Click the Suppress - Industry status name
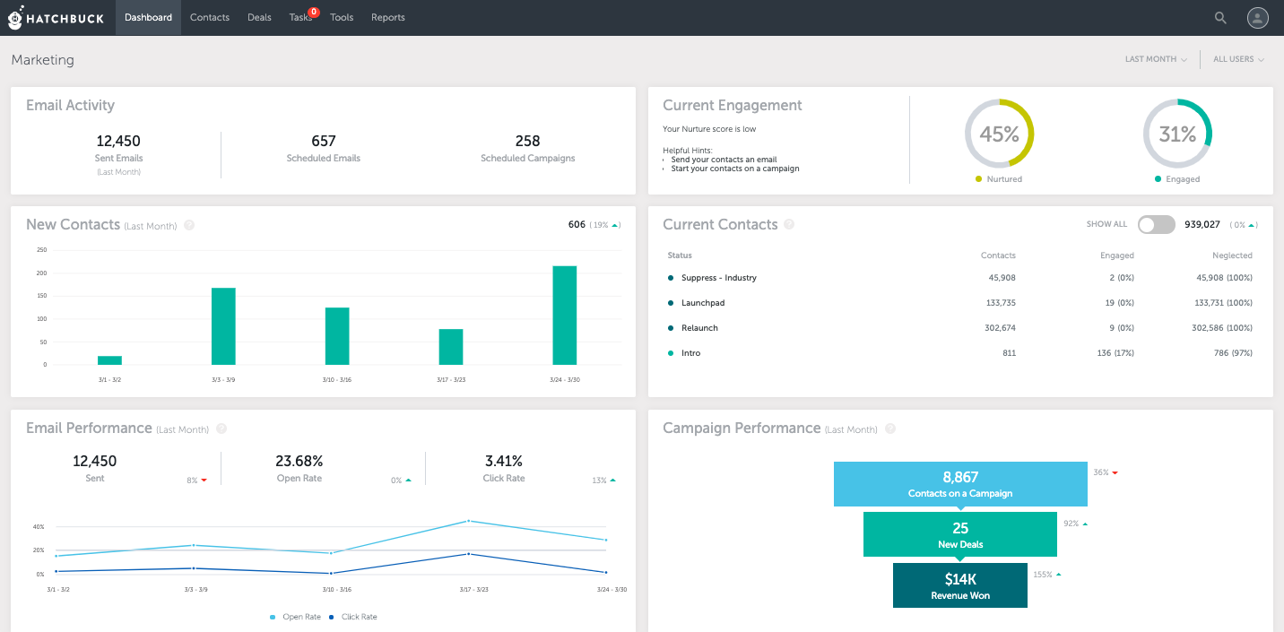The width and height of the screenshot is (1284, 632). (x=719, y=278)
